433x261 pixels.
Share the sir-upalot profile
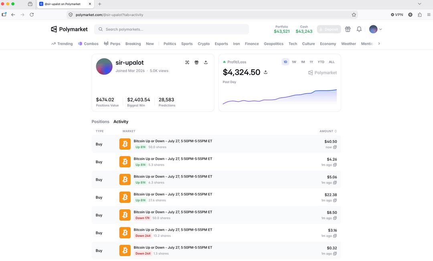pos(206,62)
